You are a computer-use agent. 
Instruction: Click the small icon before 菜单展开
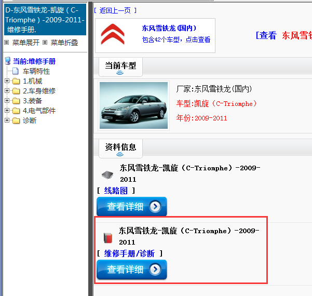point(7,43)
